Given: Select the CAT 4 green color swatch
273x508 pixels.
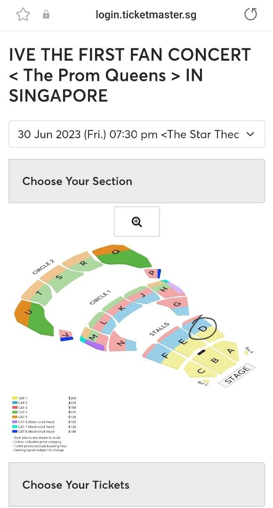Looking at the screenshot, I should [x=15, y=412].
